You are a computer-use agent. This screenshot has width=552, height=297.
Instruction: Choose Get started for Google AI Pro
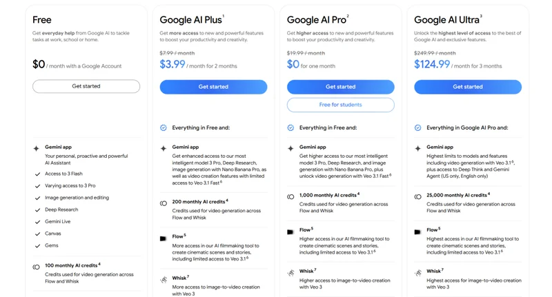coord(340,87)
